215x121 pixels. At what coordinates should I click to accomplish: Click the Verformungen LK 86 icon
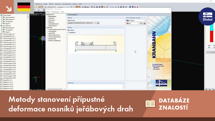tap(2, 76)
